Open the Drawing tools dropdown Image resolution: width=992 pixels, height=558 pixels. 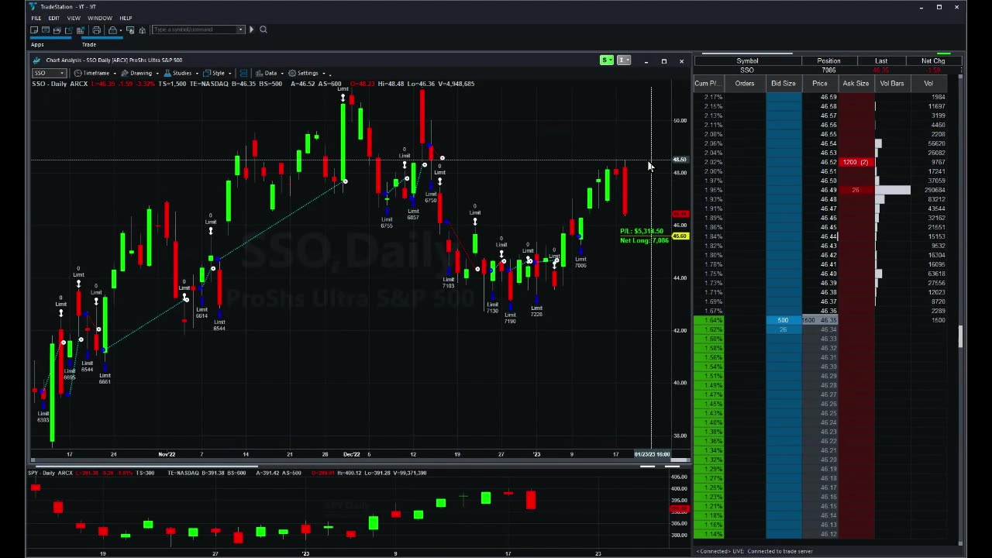[x=140, y=73]
